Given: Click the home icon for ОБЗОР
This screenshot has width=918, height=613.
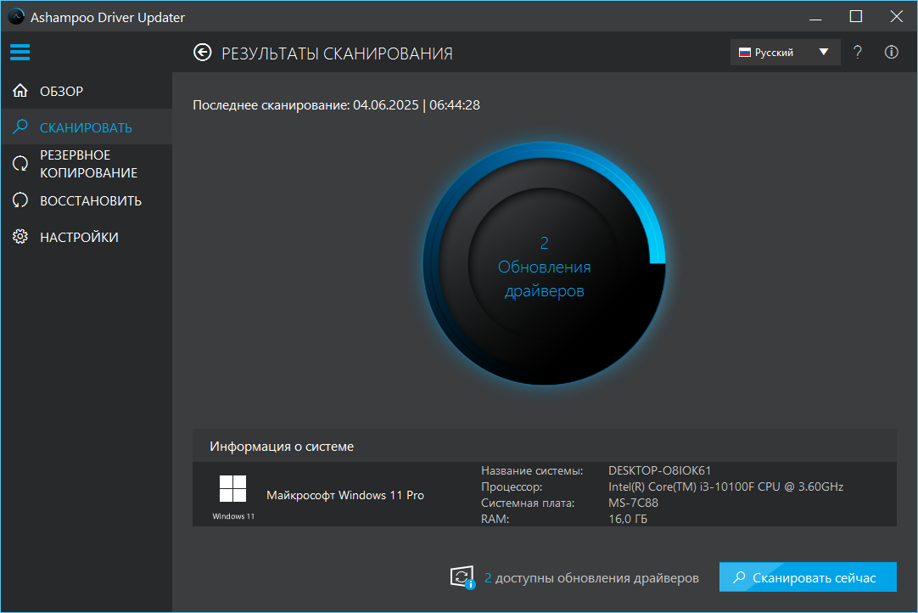Looking at the screenshot, I should [20, 91].
